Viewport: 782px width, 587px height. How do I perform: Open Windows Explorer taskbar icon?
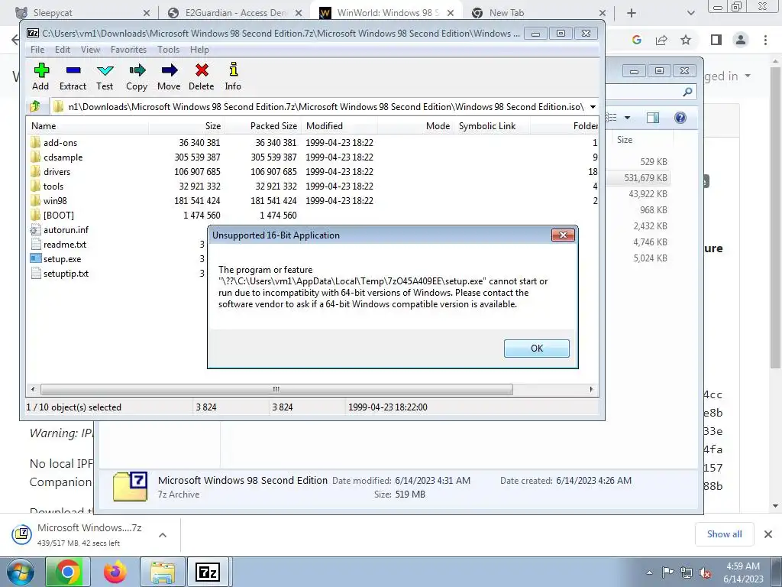(163, 572)
